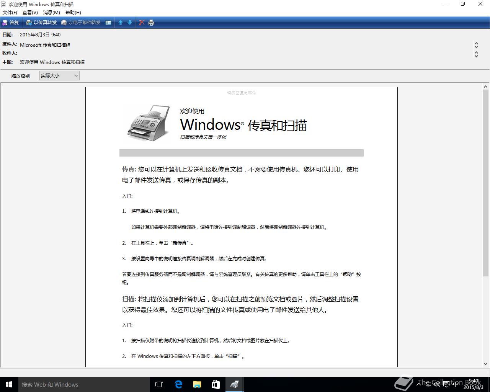Print the fax using printer icon
The width and height of the screenshot is (490, 392).
click(x=151, y=23)
